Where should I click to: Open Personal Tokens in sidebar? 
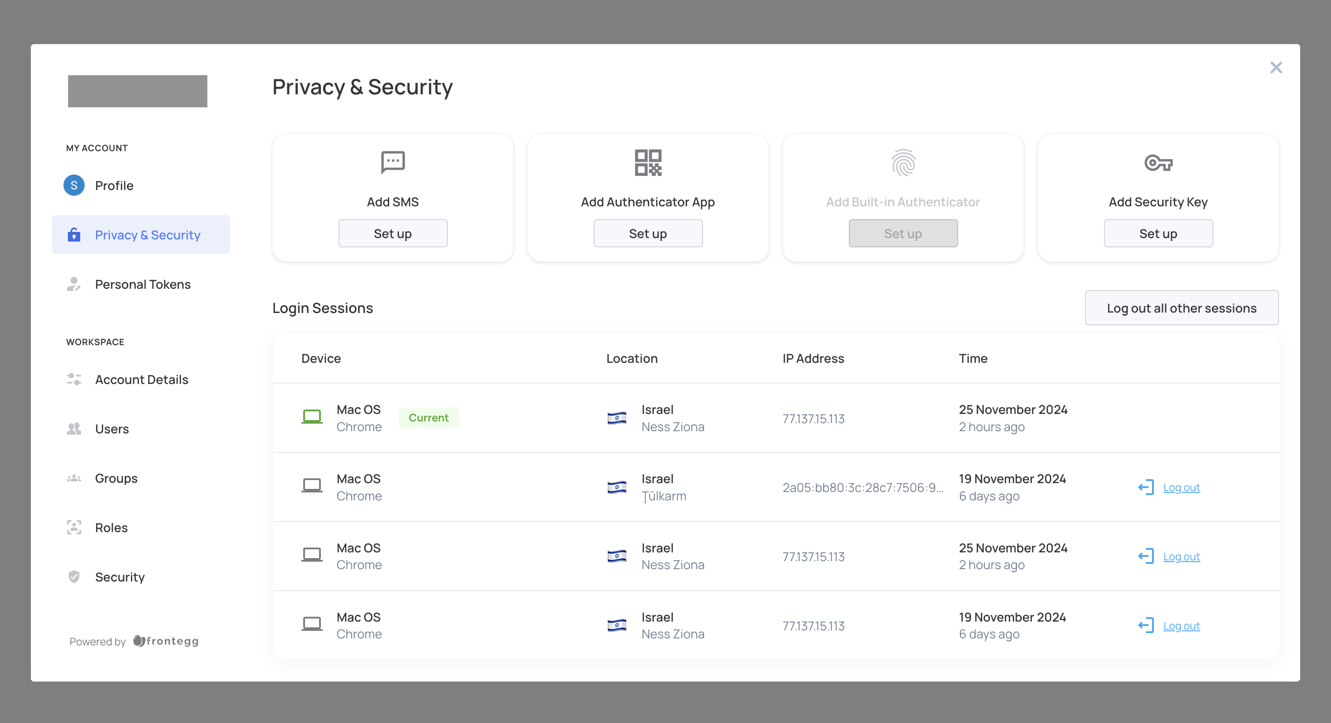[x=142, y=284]
